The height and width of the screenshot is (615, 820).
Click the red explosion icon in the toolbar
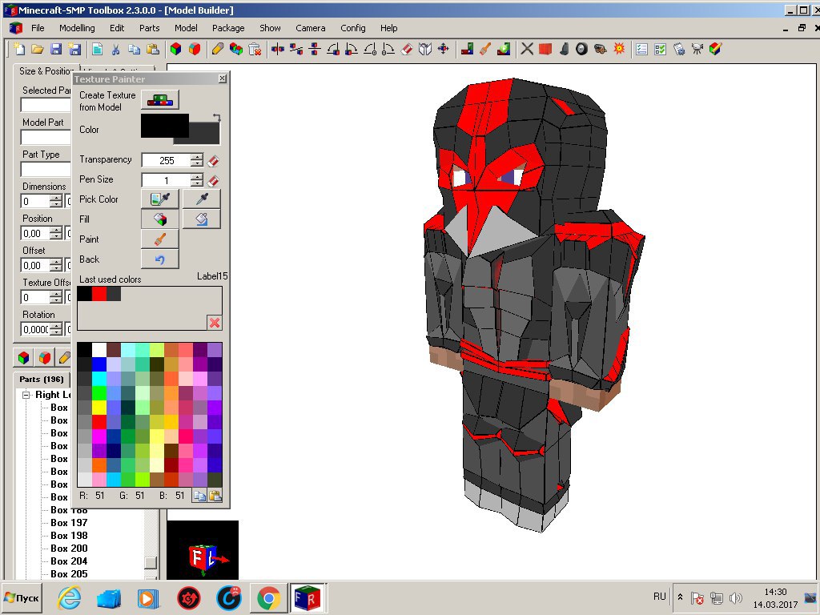pyautogui.click(x=619, y=49)
